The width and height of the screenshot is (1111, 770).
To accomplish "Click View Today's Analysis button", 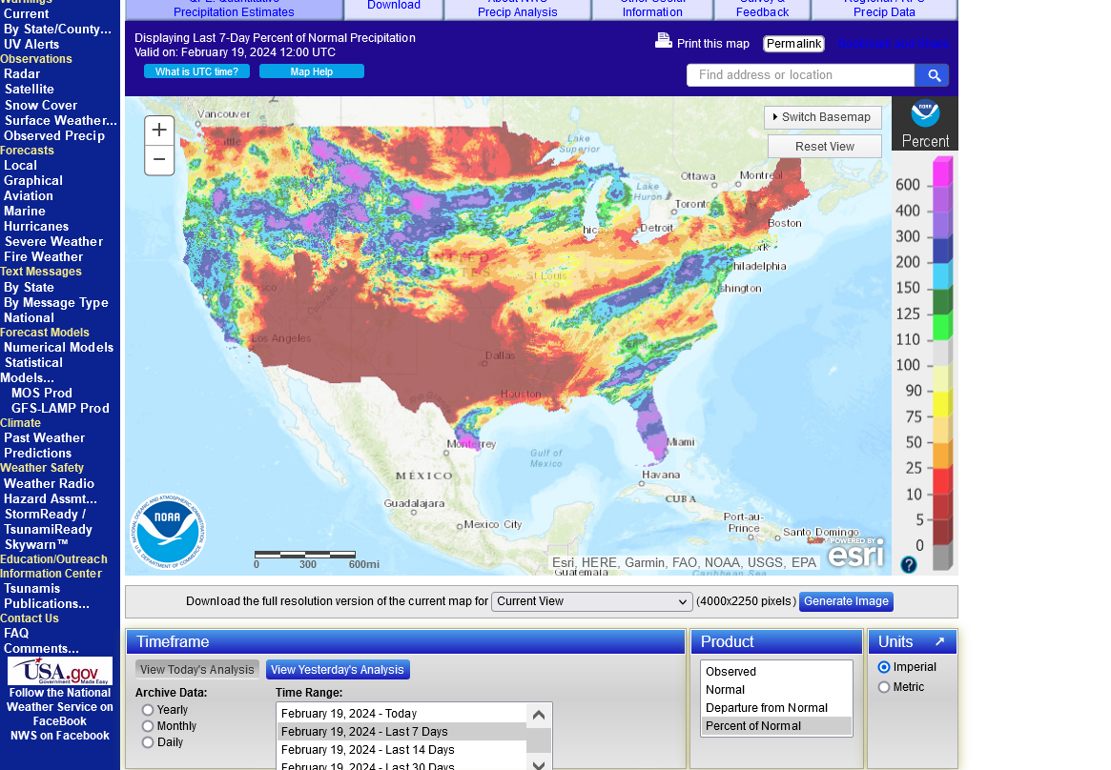I will [197, 670].
